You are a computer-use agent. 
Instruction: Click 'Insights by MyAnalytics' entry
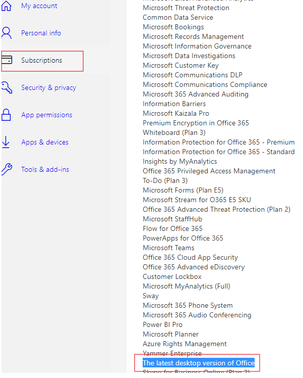[180, 162]
